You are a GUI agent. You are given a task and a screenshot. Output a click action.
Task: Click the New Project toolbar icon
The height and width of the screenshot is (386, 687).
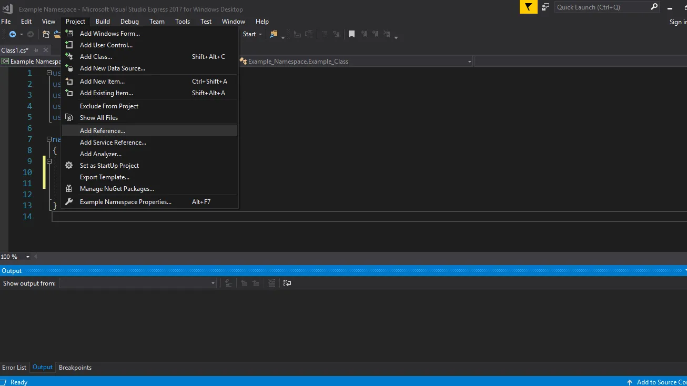point(46,34)
